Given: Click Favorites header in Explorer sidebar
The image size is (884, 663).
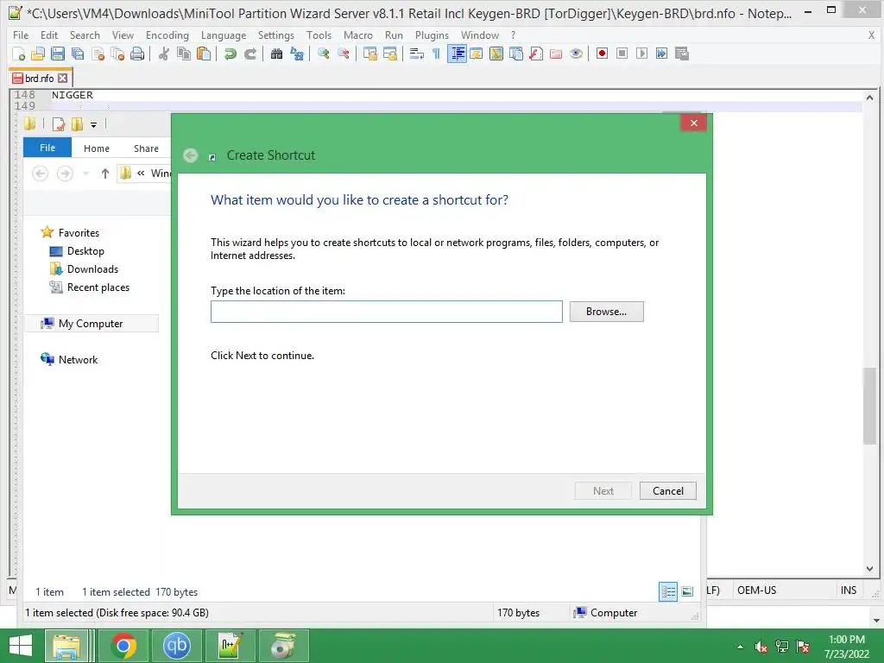Looking at the screenshot, I should point(79,233).
